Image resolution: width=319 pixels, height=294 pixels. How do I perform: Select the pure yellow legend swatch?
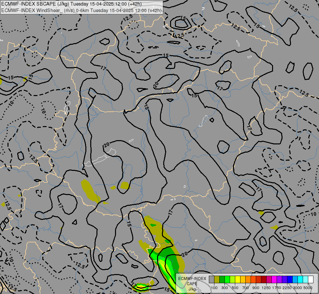tap(238, 279)
